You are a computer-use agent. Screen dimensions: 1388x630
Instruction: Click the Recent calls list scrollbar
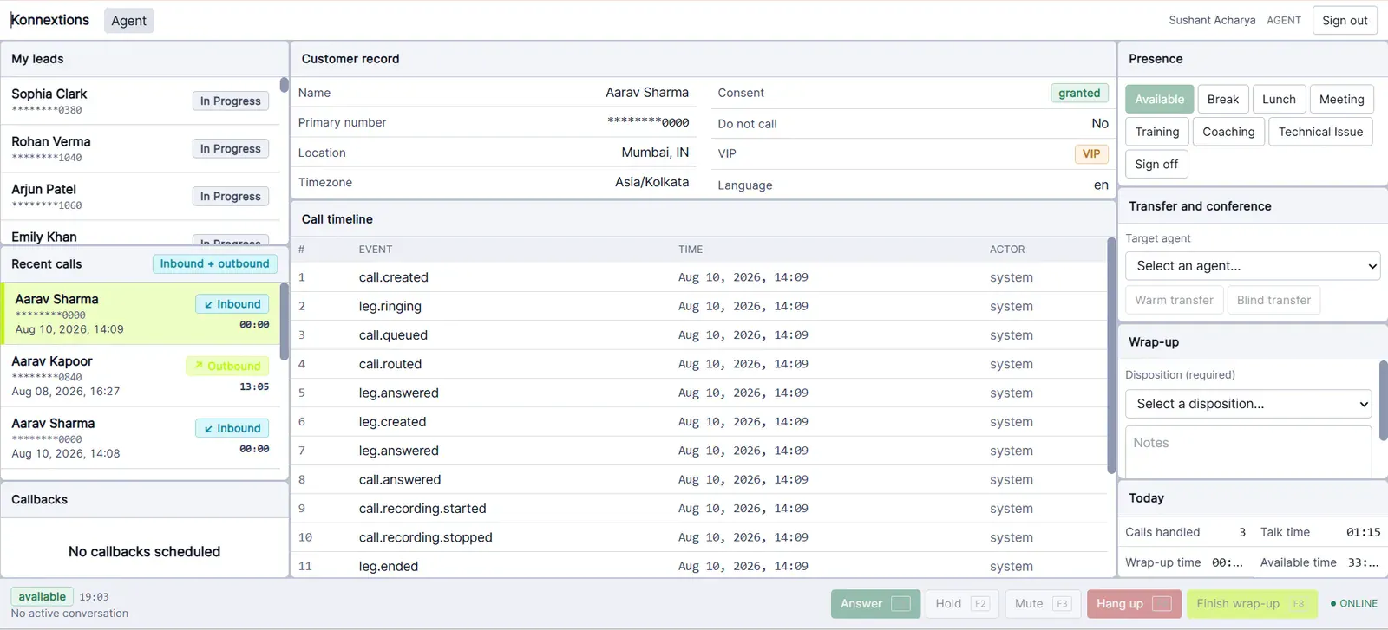point(285,321)
